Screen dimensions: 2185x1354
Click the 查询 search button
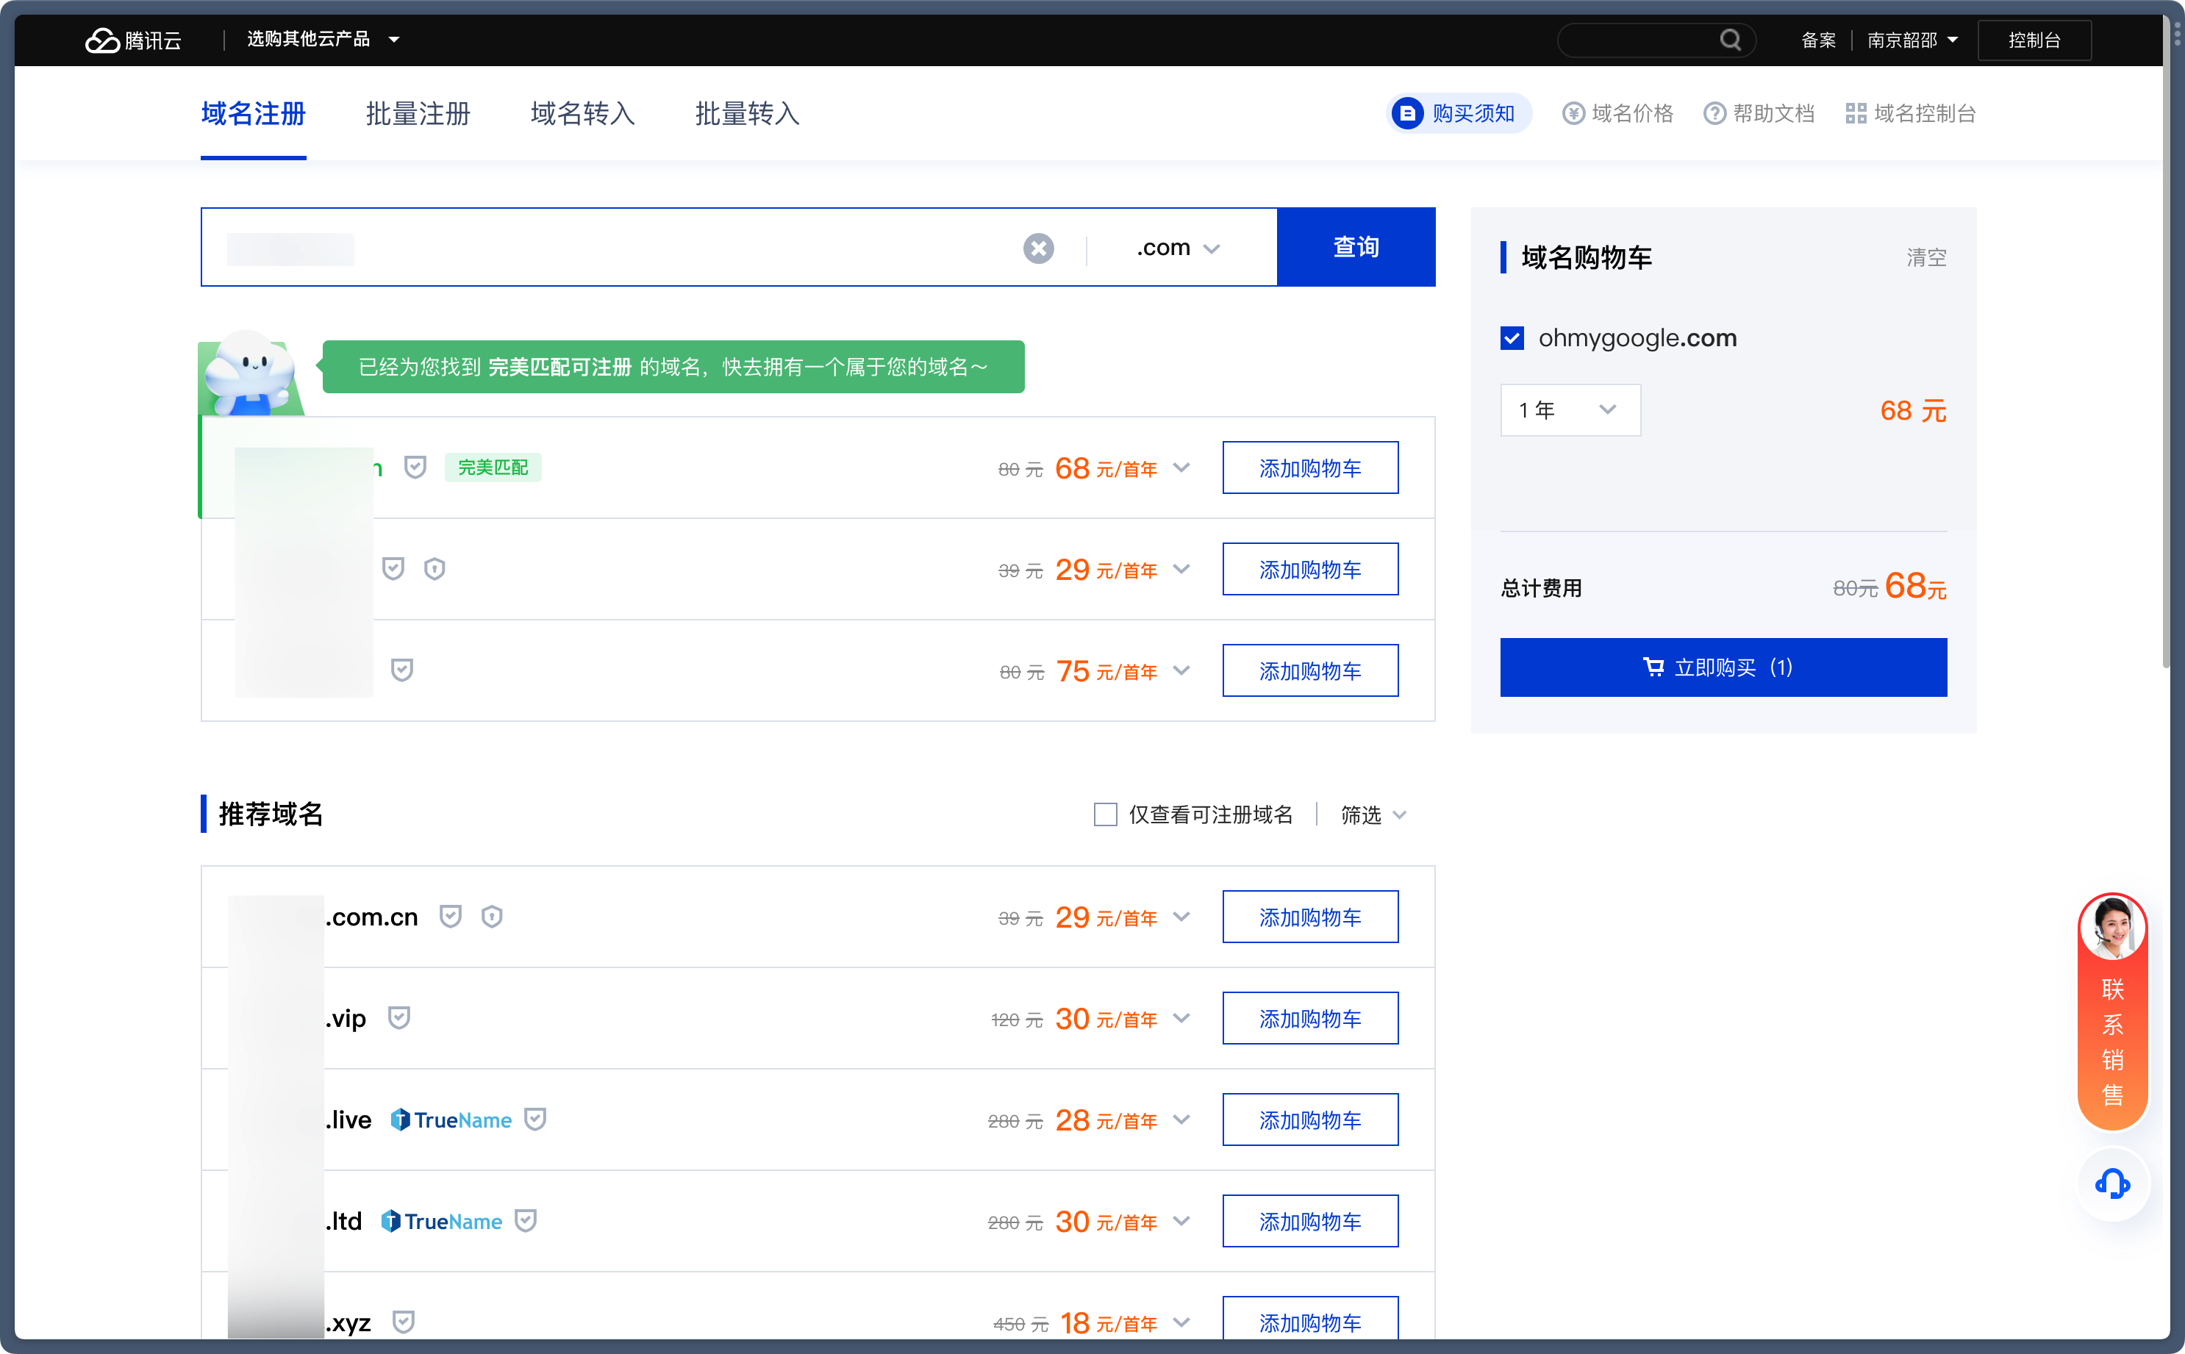(1355, 247)
